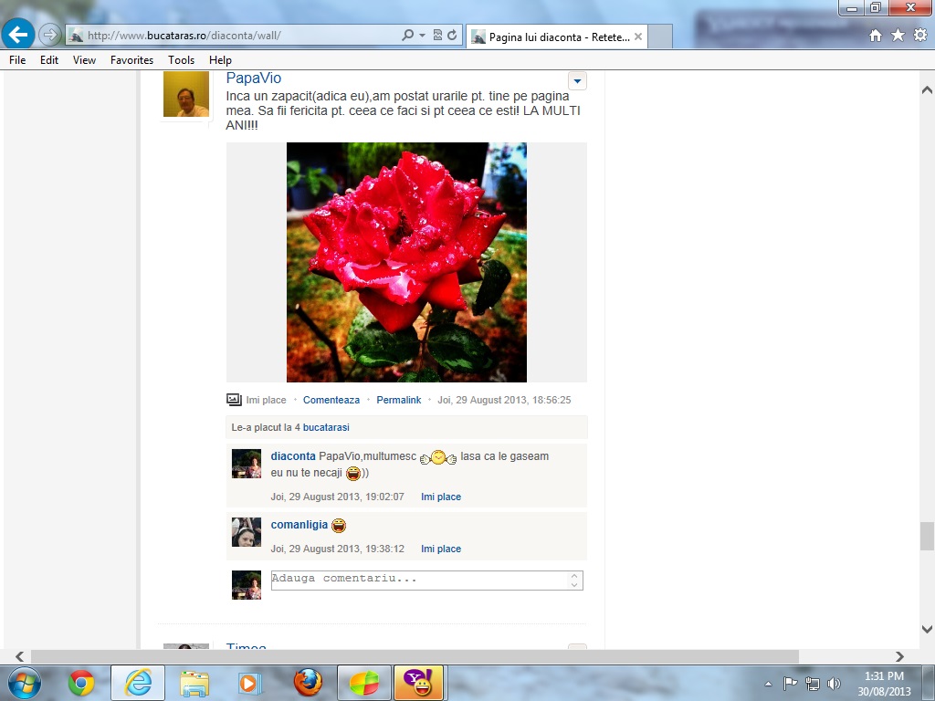Click the Comenteaza link under the post
The width and height of the screenshot is (935, 701).
pos(331,400)
